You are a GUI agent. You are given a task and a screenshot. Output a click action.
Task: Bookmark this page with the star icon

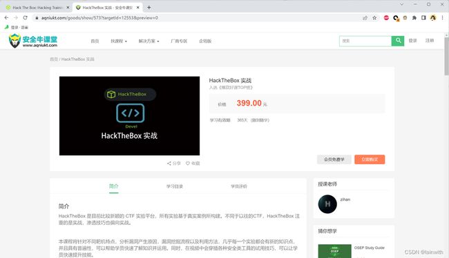(374, 18)
